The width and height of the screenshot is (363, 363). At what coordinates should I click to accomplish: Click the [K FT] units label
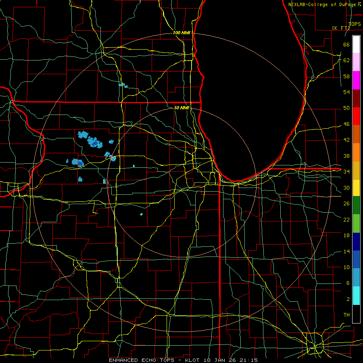341,28
